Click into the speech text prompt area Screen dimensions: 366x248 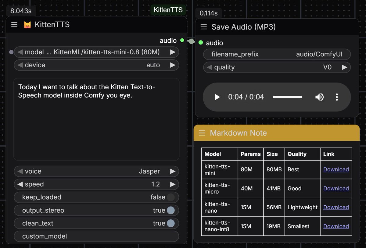coord(96,119)
